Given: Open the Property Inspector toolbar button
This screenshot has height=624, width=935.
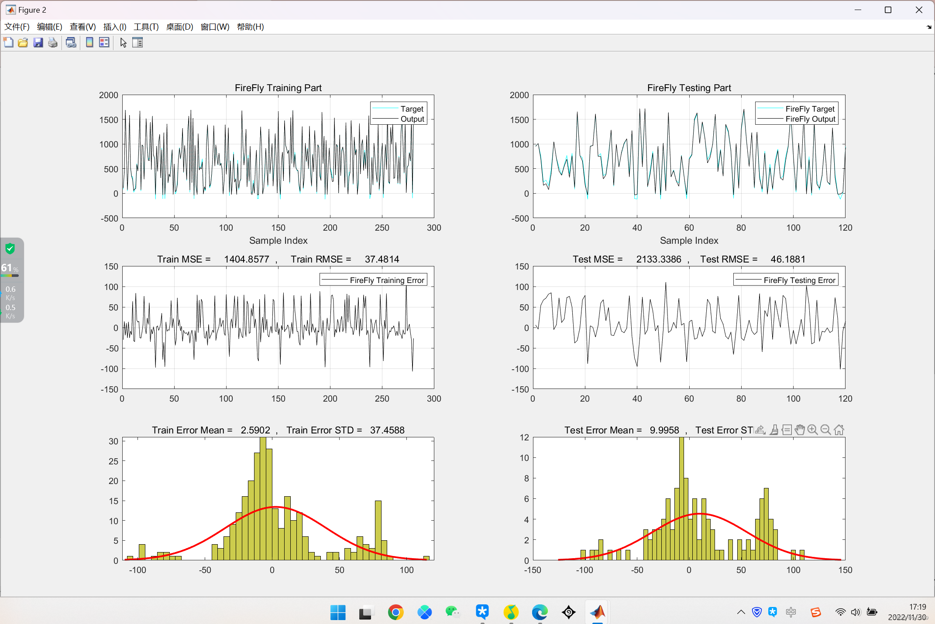Looking at the screenshot, I should click(137, 43).
